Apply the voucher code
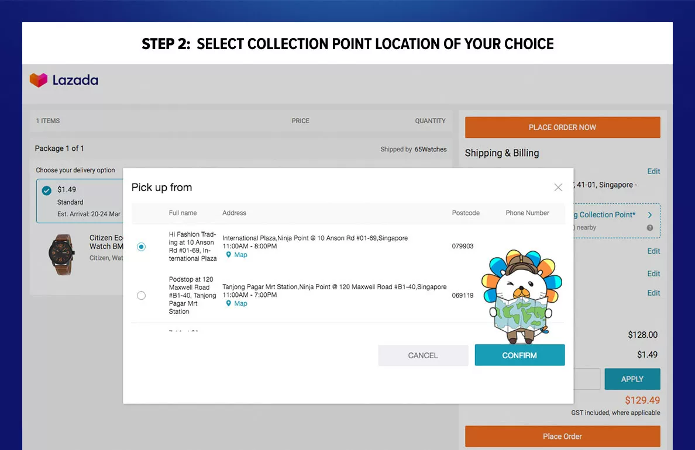 632,379
